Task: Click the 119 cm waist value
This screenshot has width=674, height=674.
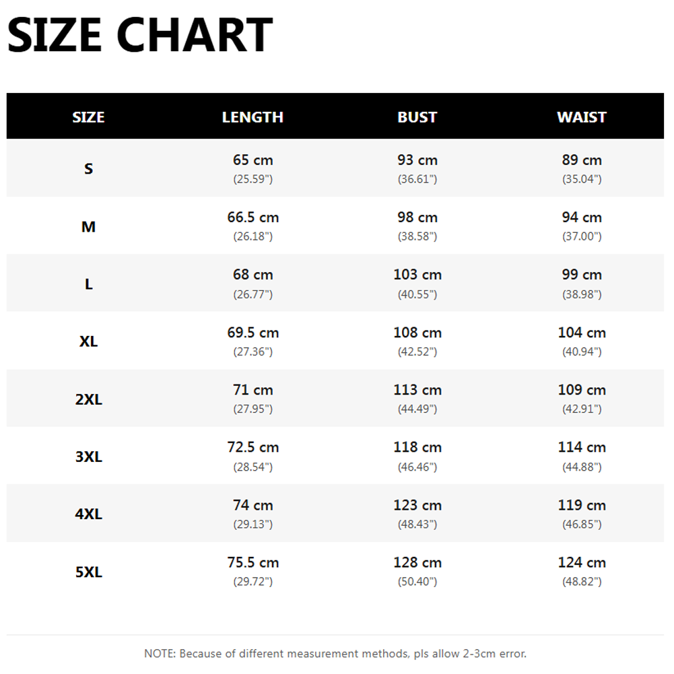Action: (582, 505)
